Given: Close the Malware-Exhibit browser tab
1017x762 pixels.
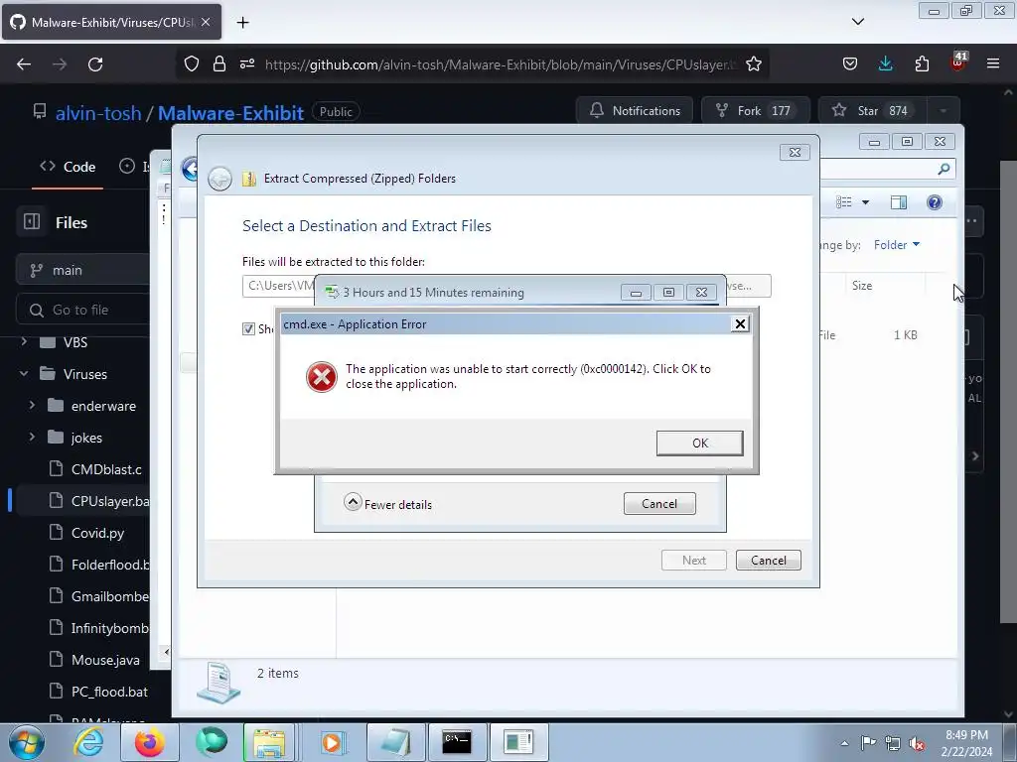Looking at the screenshot, I should pos(205,22).
